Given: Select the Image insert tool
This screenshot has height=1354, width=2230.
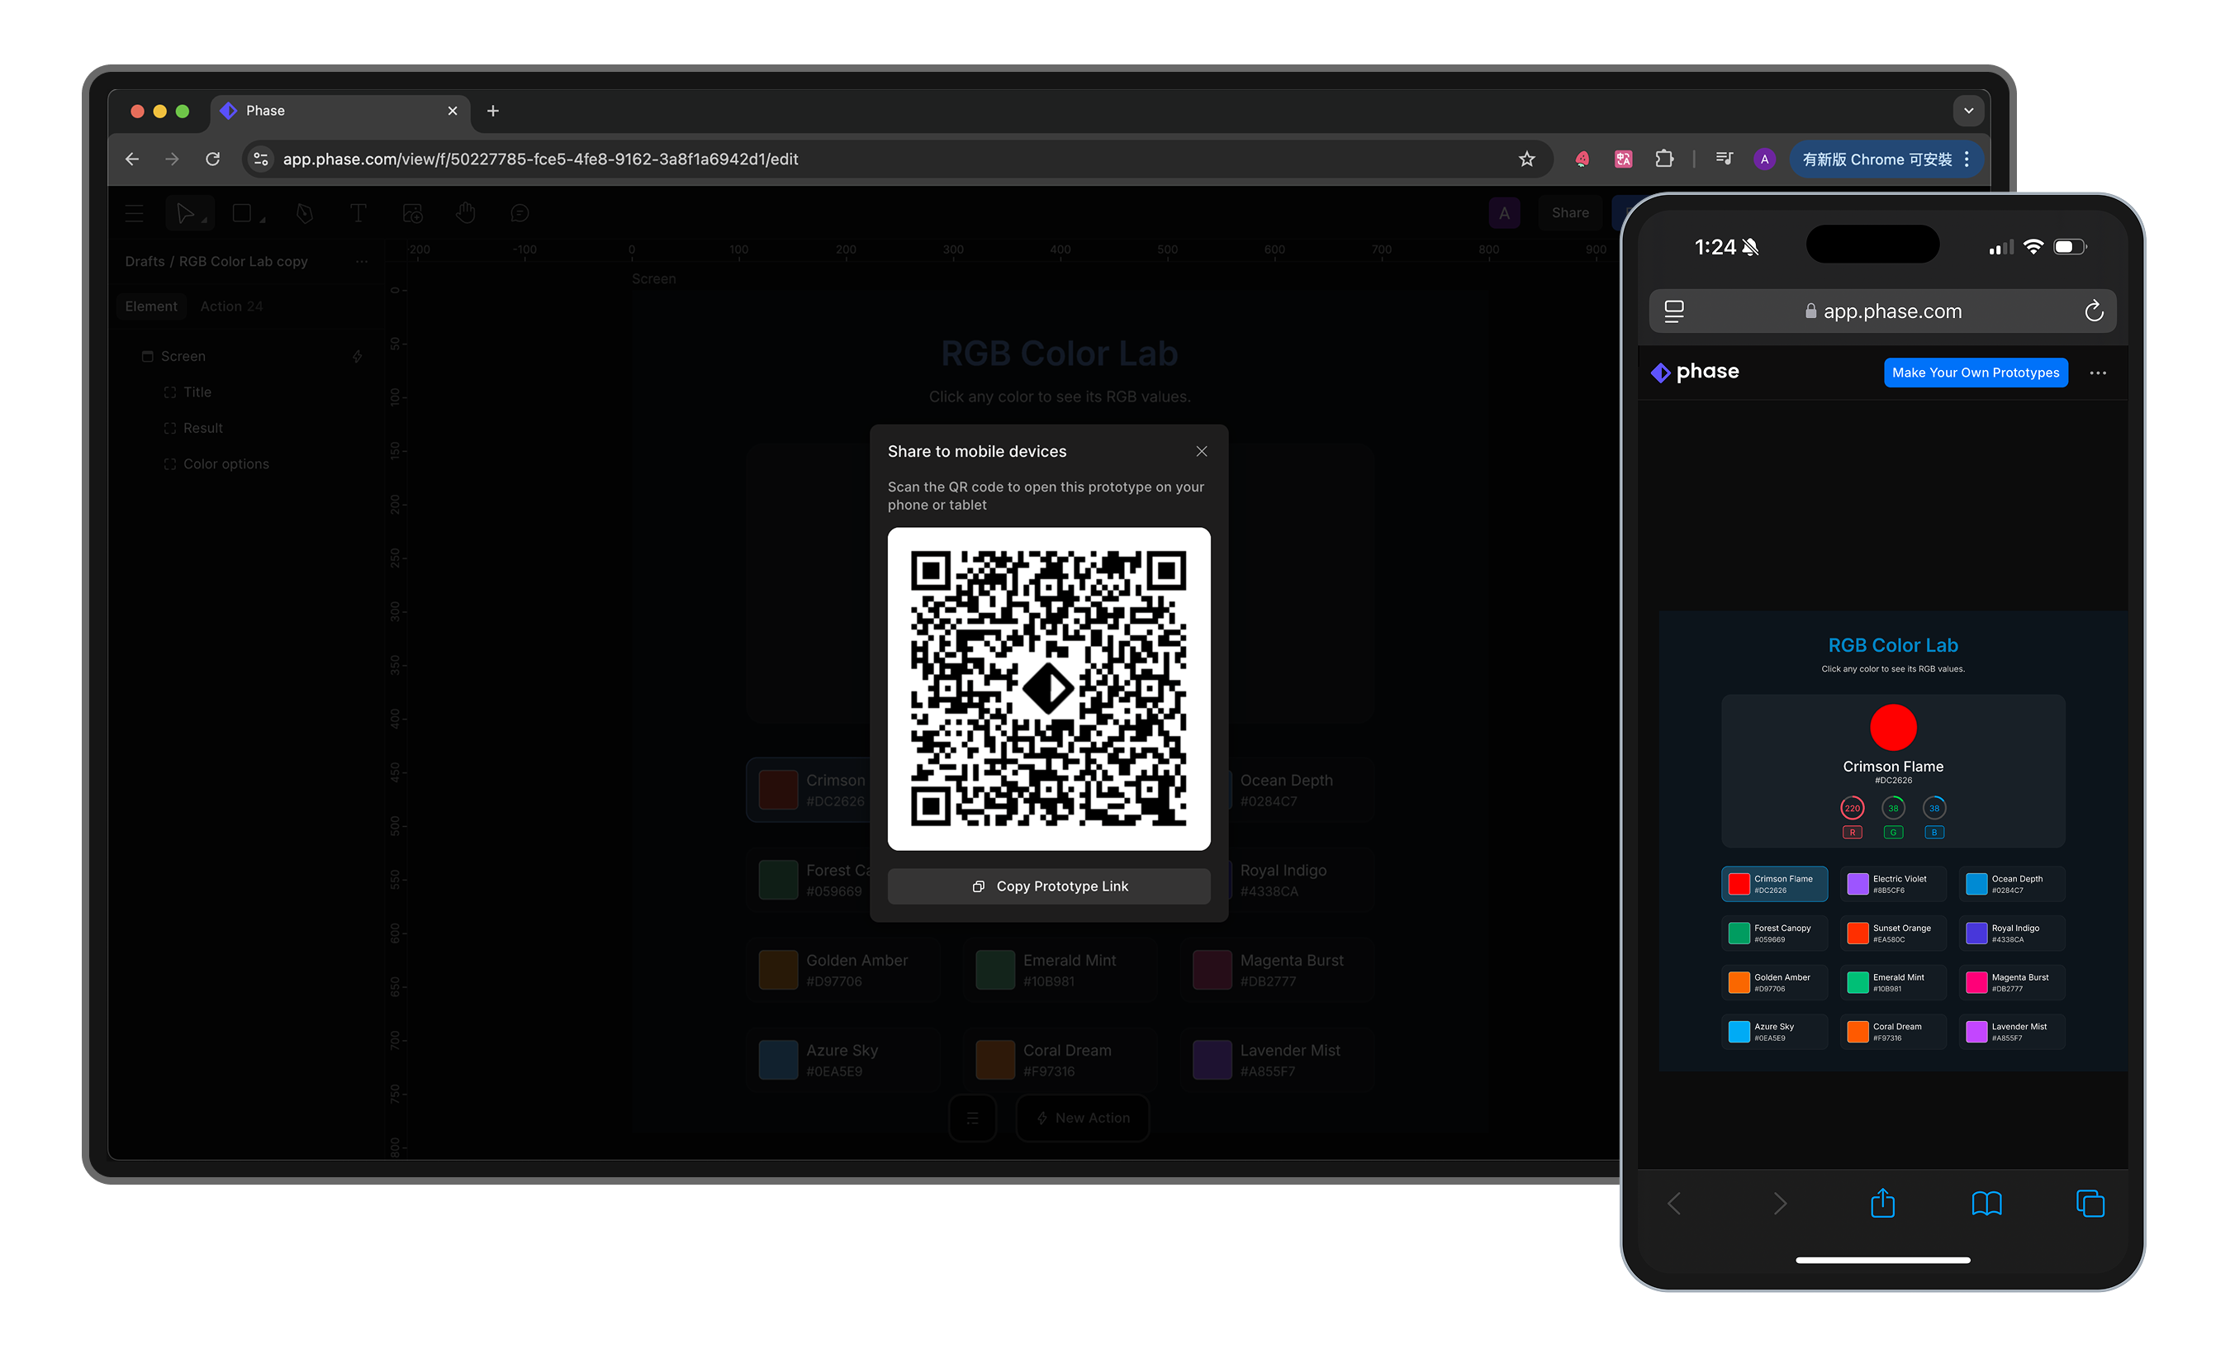Looking at the screenshot, I should coord(413,214).
